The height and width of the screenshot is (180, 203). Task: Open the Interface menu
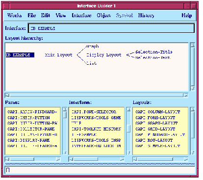[x=81, y=15]
